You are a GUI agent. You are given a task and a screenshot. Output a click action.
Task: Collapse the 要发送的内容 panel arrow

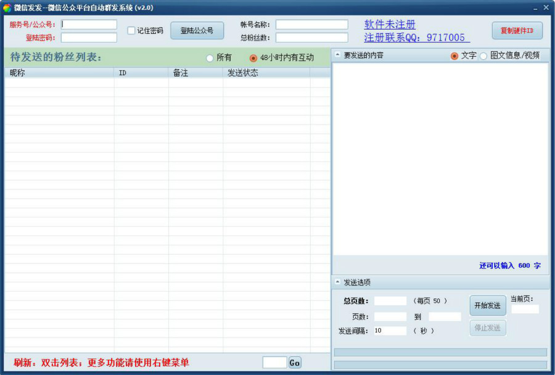point(337,55)
